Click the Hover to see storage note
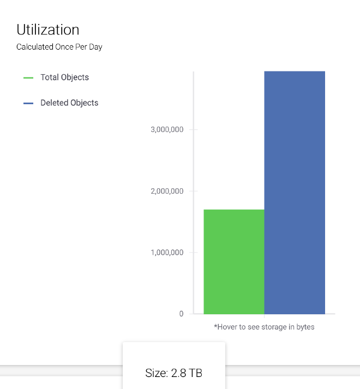The image size is (360, 389). pyautogui.click(x=264, y=327)
